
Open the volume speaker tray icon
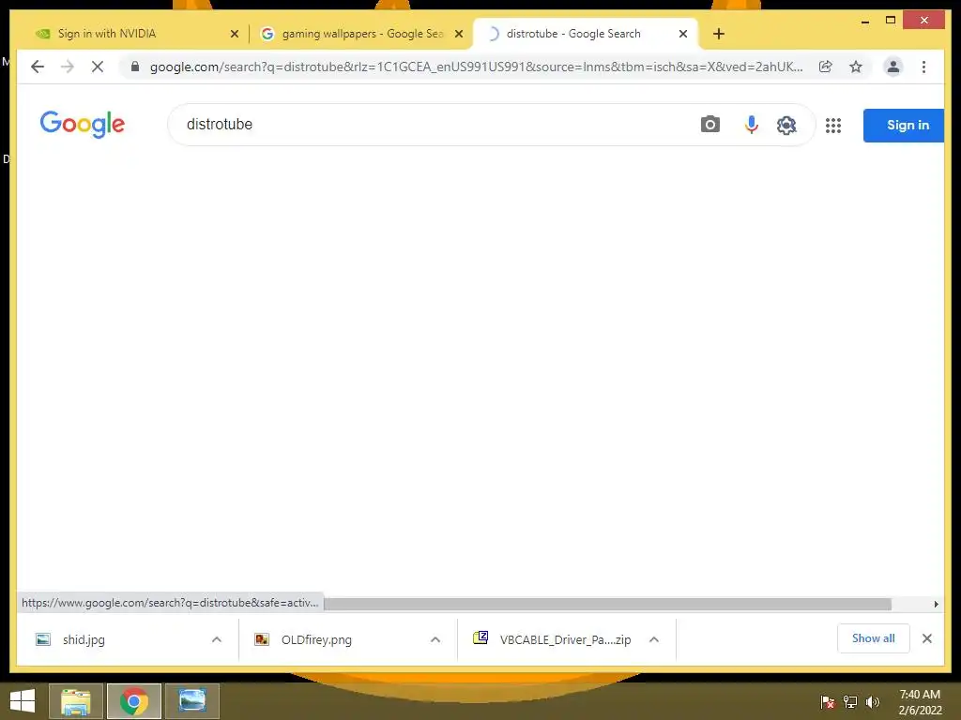coord(872,701)
